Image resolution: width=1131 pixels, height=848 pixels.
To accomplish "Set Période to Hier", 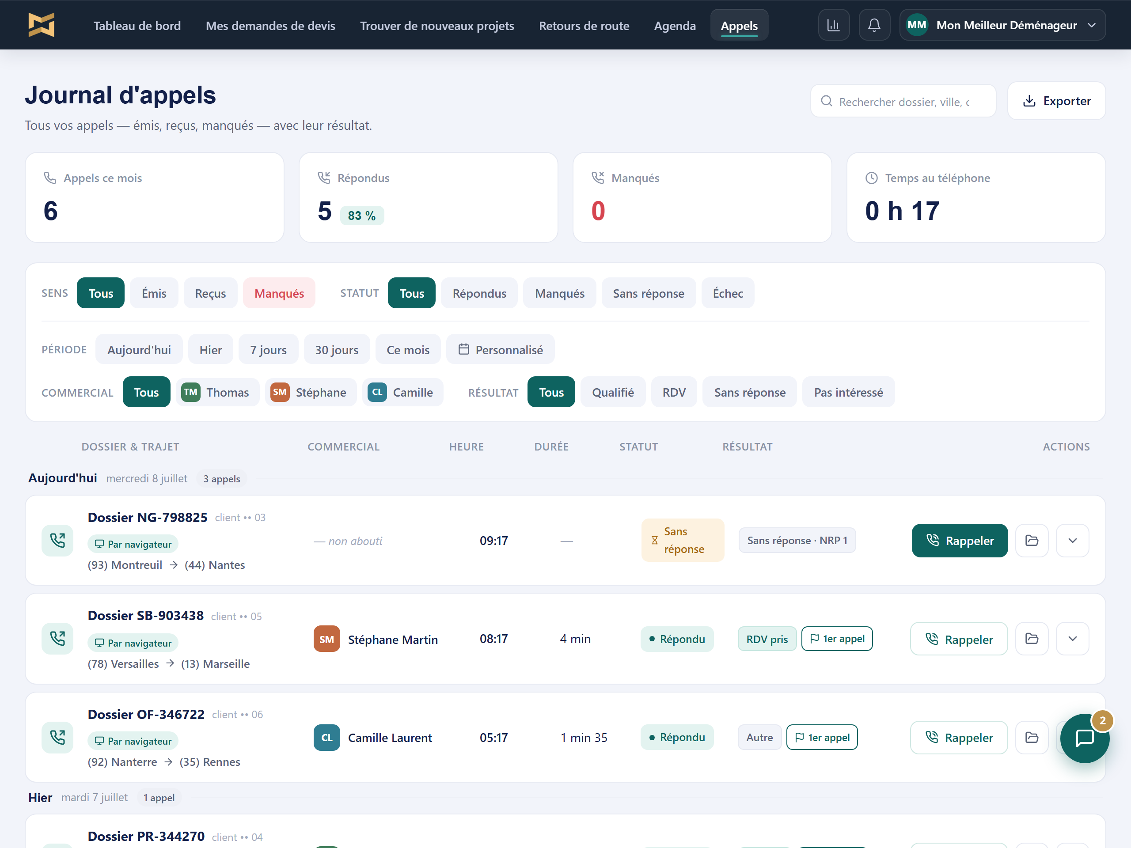I will click(211, 349).
